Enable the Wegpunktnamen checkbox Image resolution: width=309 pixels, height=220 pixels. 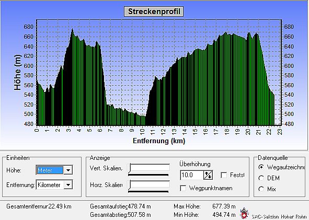pos(183,188)
